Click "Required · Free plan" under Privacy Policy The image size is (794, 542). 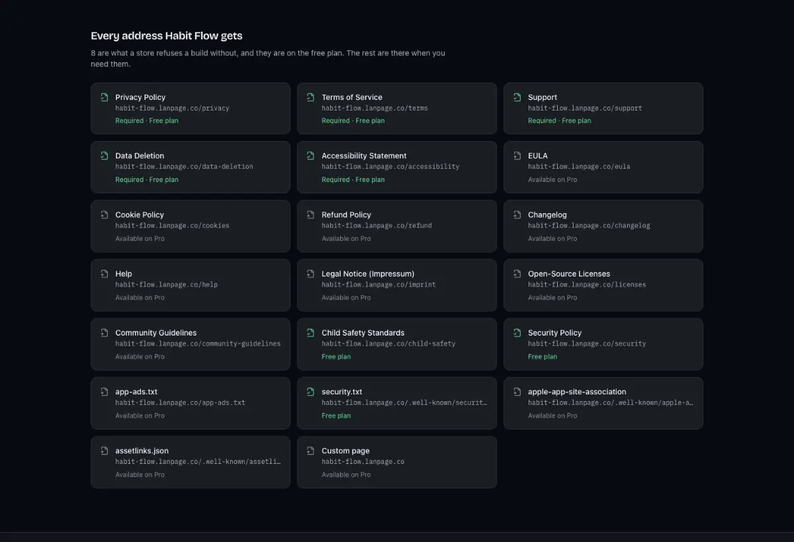[x=147, y=120]
